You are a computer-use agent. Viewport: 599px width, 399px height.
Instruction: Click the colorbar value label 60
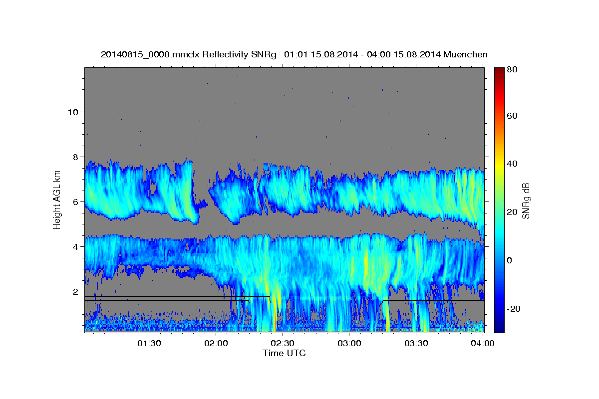coord(513,116)
